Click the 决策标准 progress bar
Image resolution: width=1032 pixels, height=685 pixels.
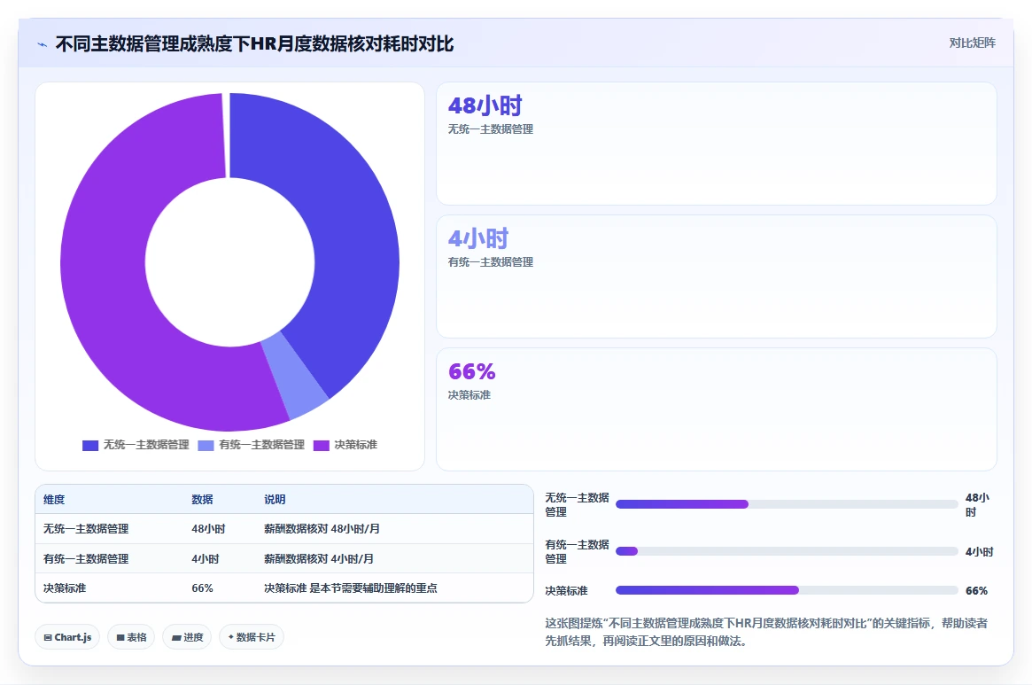pyautogui.click(x=787, y=591)
